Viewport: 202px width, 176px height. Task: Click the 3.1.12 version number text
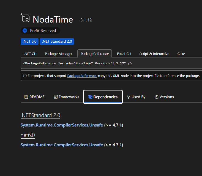86,20
